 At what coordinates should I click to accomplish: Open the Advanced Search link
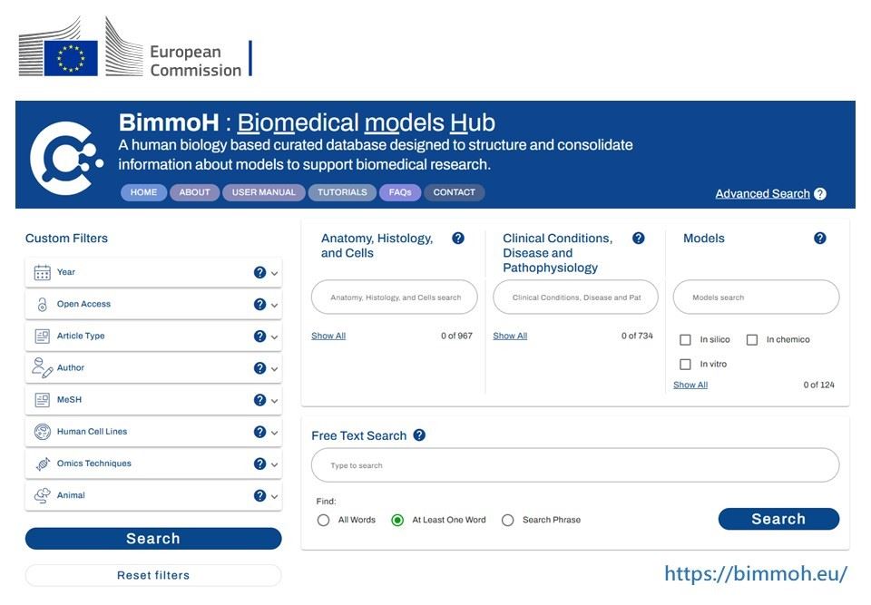click(x=762, y=194)
